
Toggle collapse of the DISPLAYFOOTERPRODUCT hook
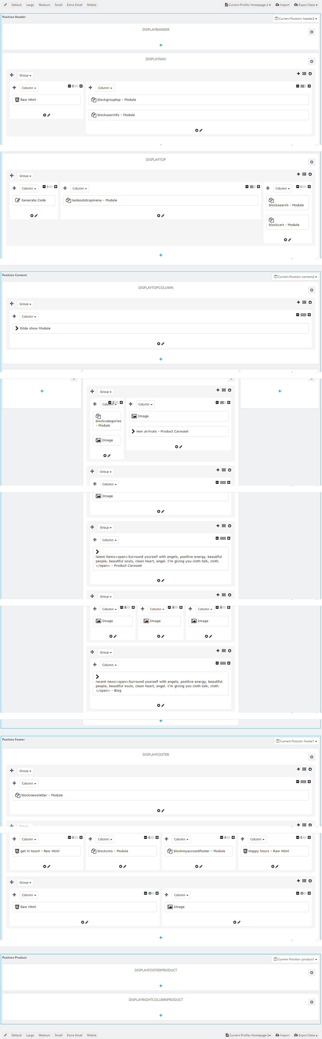pyautogui.click(x=311, y=972)
